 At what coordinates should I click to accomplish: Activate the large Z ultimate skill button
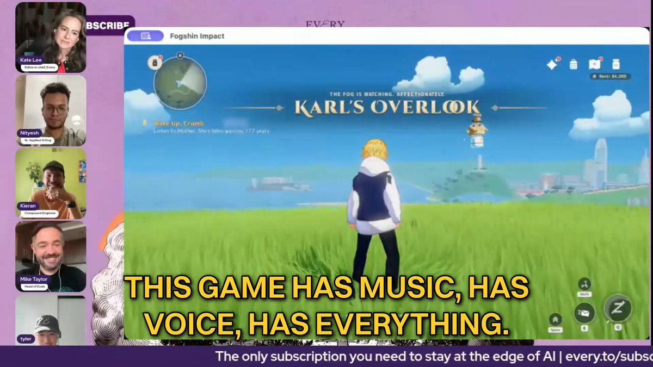point(618,309)
